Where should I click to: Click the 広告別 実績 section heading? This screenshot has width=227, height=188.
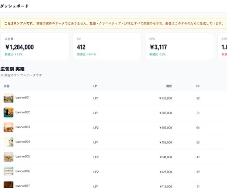[12, 69]
